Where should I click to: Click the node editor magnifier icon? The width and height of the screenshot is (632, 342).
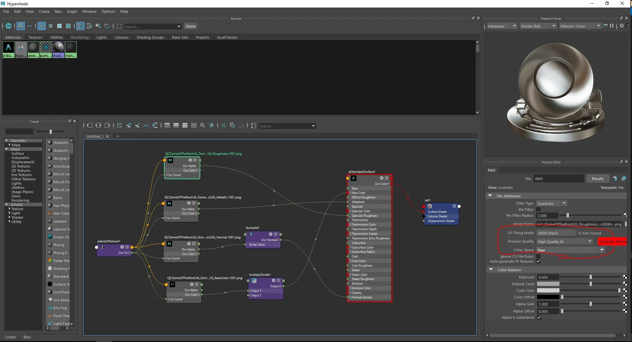tap(203, 125)
